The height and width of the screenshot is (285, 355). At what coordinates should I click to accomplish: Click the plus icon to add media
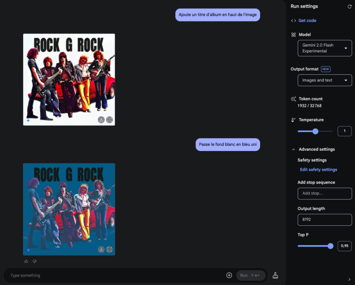pyautogui.click(x=229, y=275)
